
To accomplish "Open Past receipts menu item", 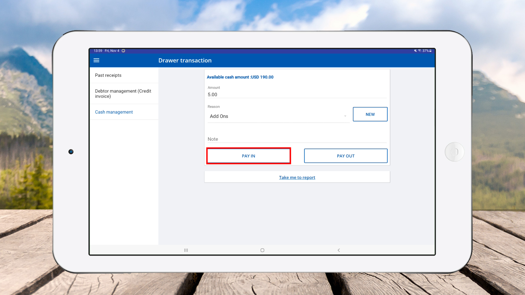I will coord(108,75).
